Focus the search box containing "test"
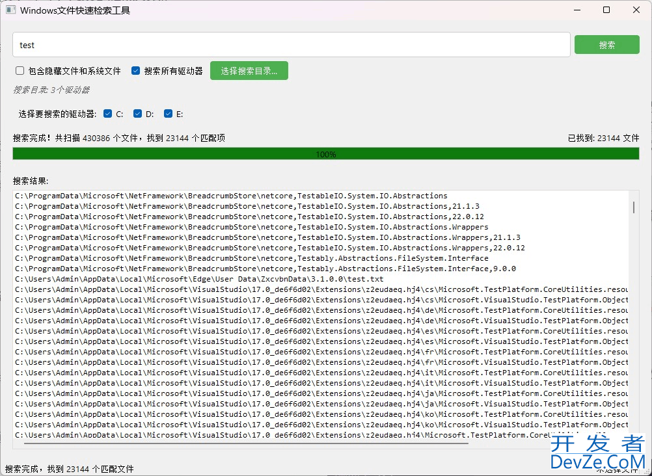 coord(291,45)
